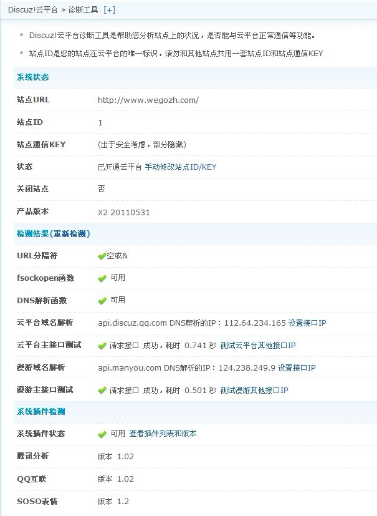Click the product version X2 20110531
The height and width of the screenshot is (516, 377).
click(x=123, y=212)
